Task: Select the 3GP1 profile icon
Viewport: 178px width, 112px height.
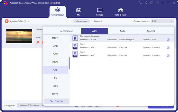Action: click(x=75, y=46)
